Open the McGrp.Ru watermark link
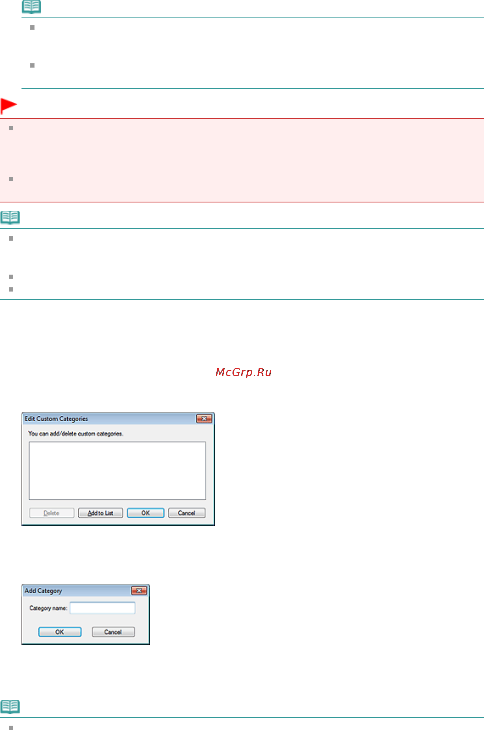This screenshot has width=484, height=744. pyautogui.click(x=244, y=372)
